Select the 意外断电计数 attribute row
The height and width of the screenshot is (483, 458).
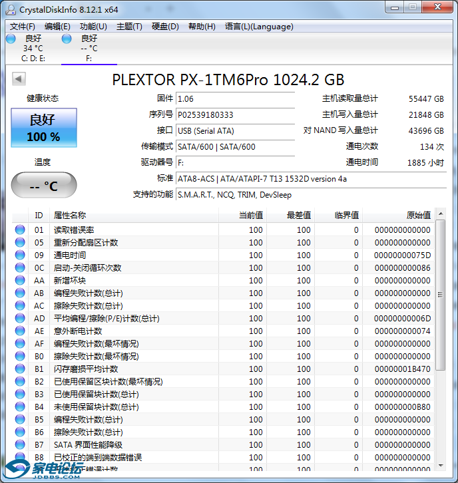[x=223, y=331]
